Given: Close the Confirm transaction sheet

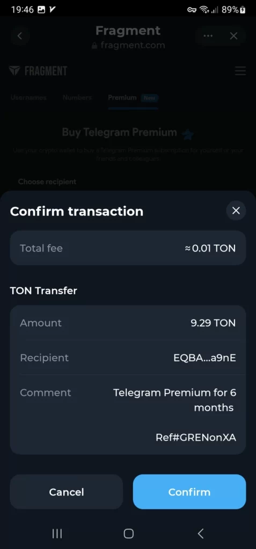Looking at the screenshot, I should (x=236, y=210).
